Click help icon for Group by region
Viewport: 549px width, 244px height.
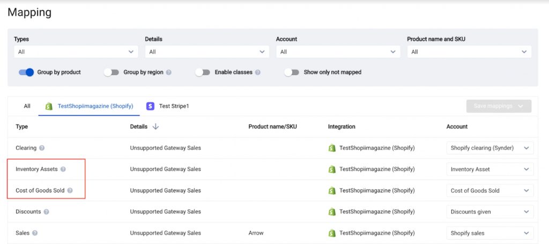(x=169, y=72)
